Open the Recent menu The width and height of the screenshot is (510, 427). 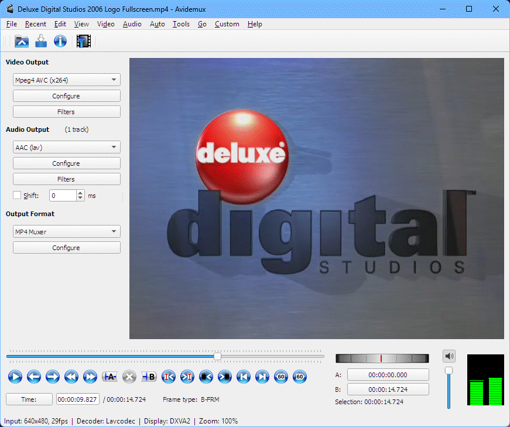[36, 24]
